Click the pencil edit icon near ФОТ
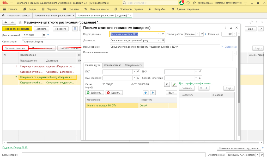267x159 pixels. [174, 84]
